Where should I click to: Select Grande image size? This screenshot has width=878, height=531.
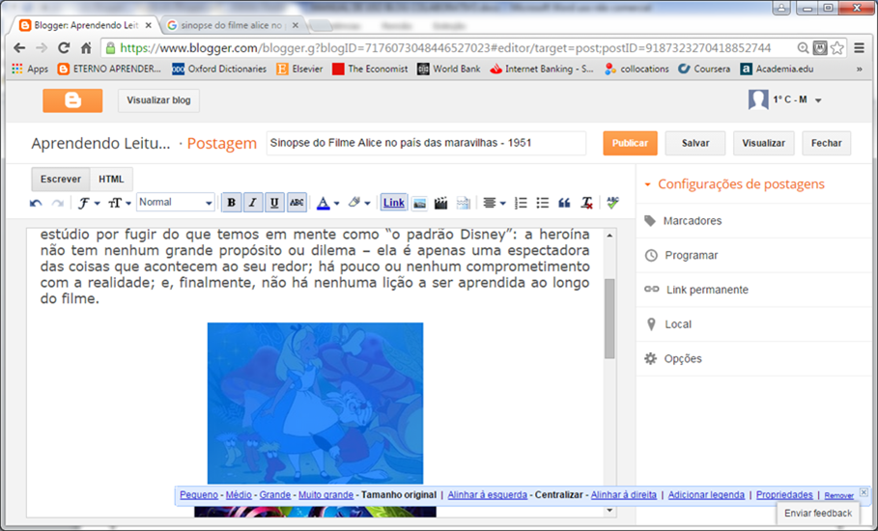pos(275,495)
